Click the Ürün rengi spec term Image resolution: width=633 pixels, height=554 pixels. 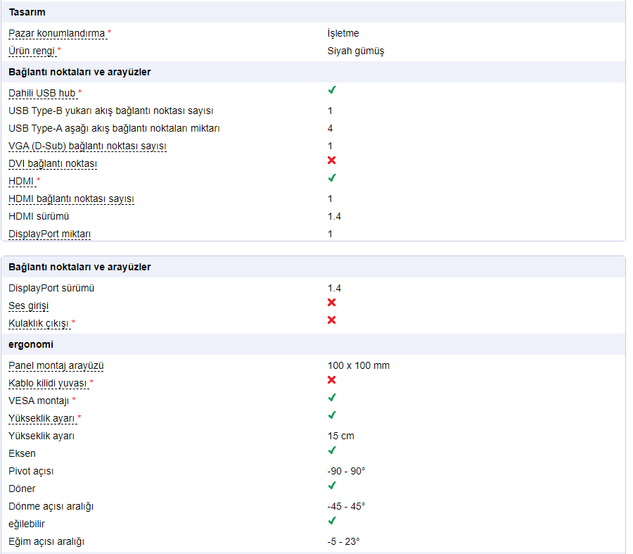[x=32, y=51]
